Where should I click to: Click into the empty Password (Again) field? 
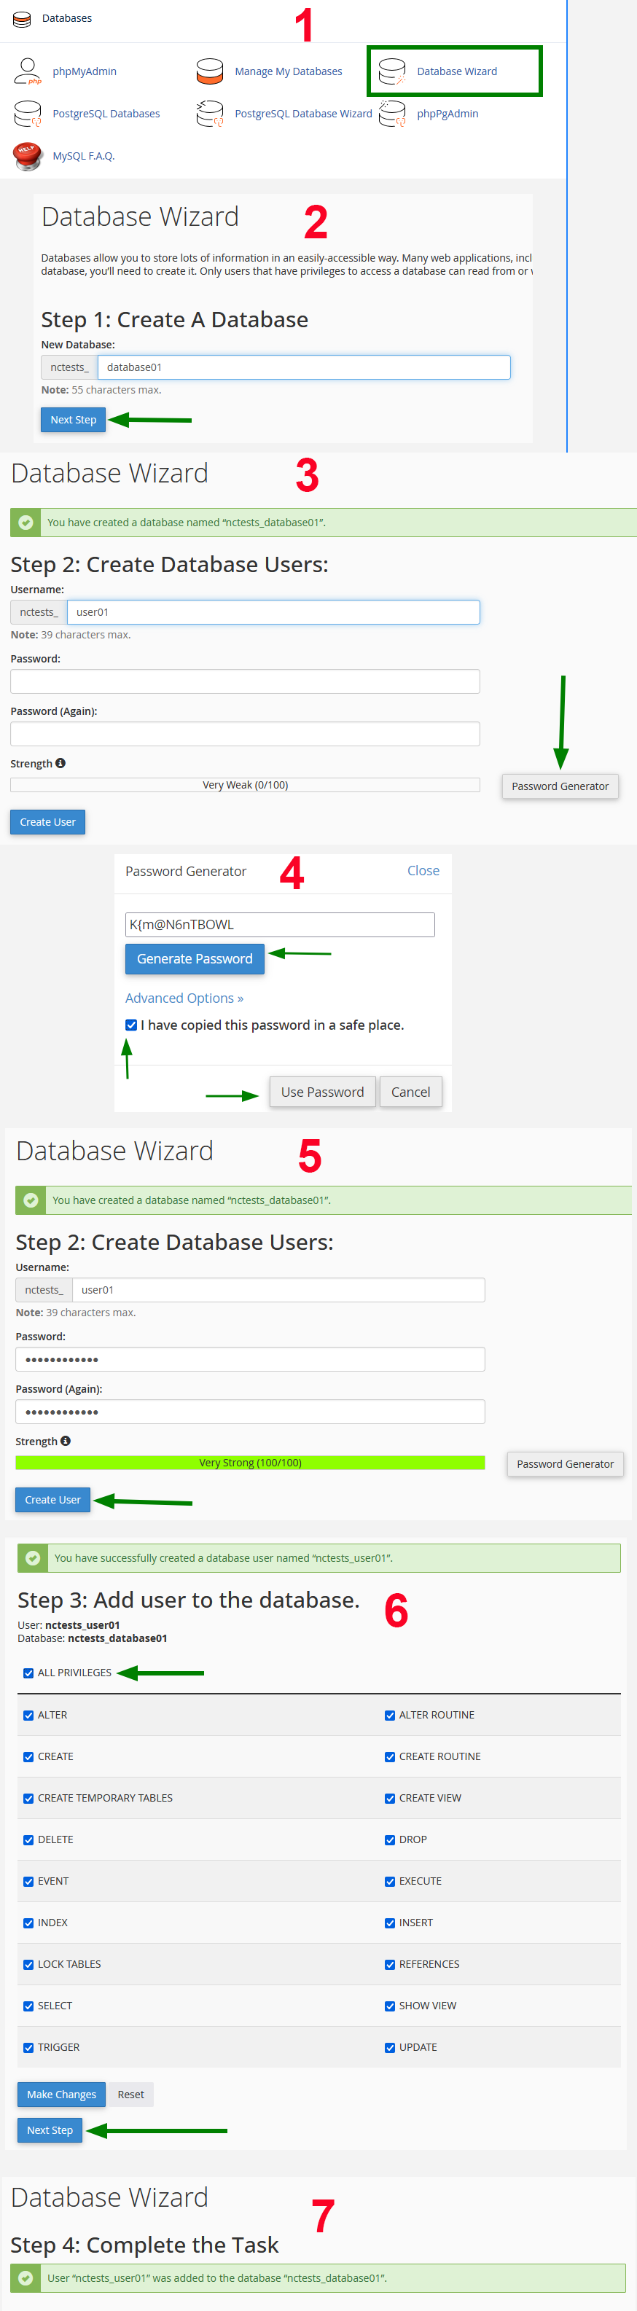coord(245,734)
